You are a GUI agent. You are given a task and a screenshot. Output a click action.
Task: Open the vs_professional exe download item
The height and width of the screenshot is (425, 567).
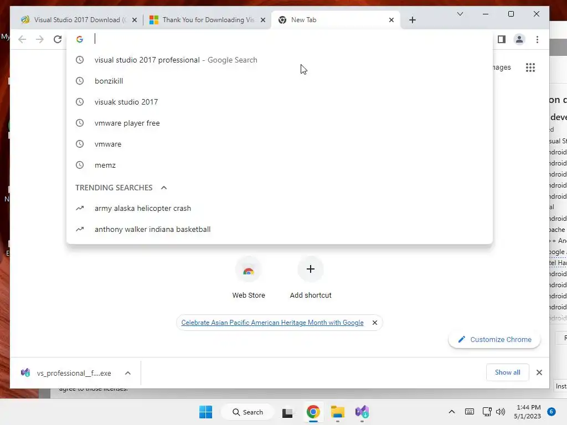coord(66,373)
